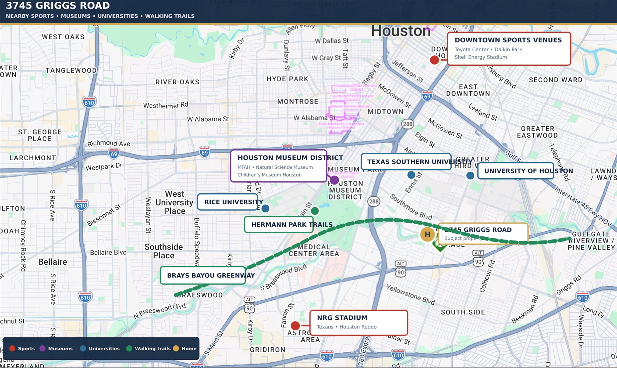Click the University of Houston label
Image resolution: width=617 pixels, height=368 pixels.
coord(516,171)
